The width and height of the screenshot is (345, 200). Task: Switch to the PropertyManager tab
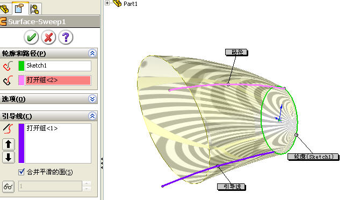point(19,9)
